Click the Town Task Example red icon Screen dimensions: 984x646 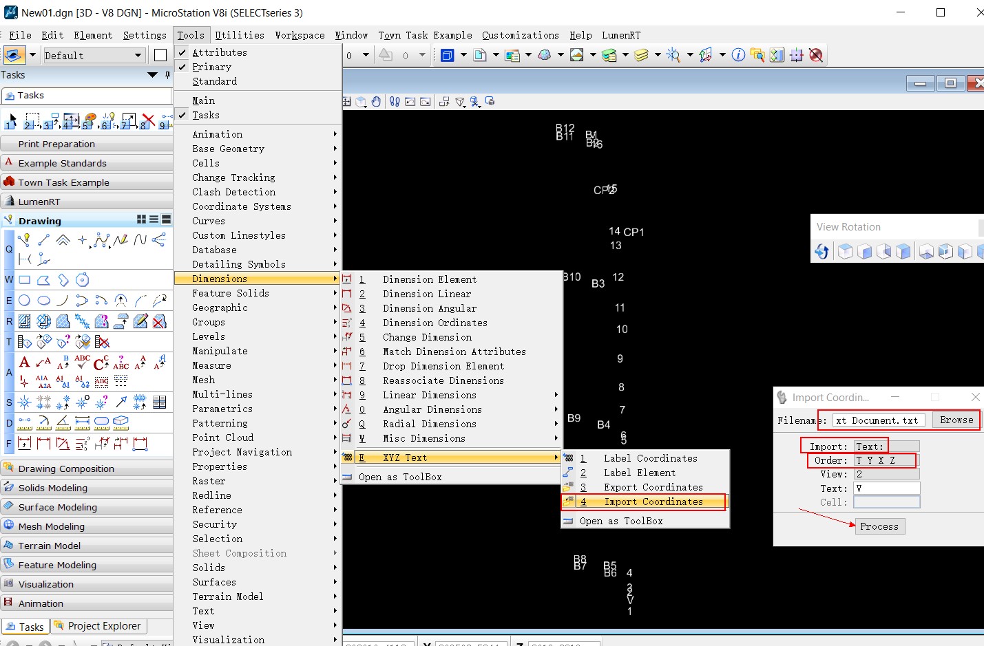pos(9,182)
